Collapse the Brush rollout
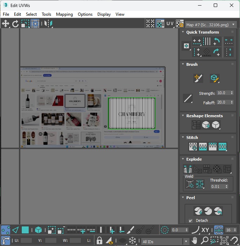 coord(183,64)
